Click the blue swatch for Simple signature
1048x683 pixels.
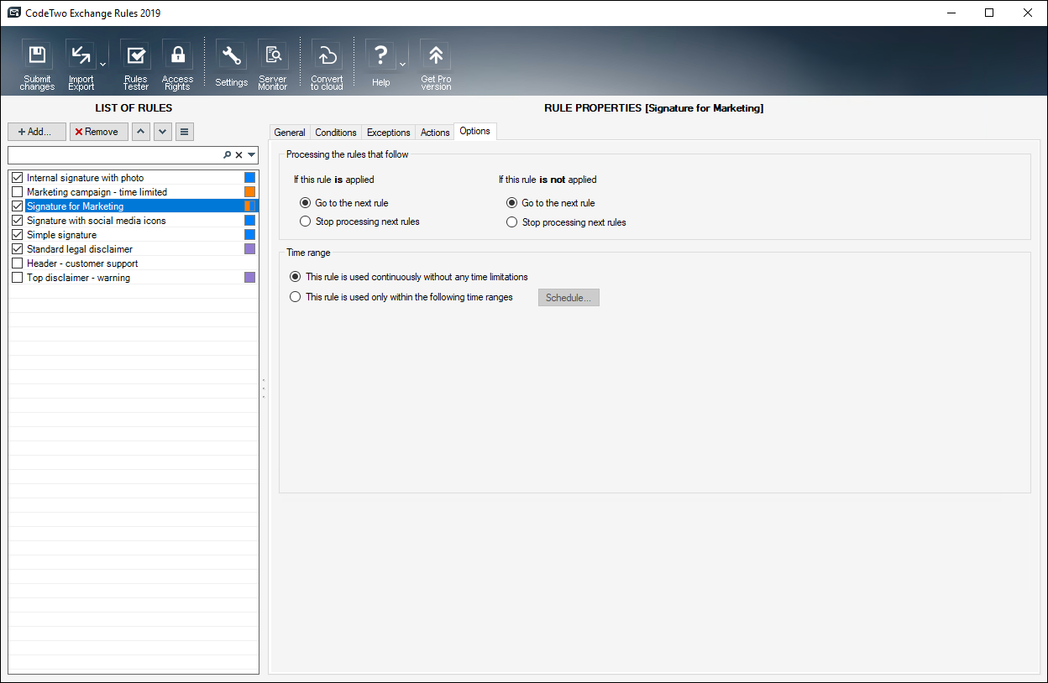coord(249,235)
